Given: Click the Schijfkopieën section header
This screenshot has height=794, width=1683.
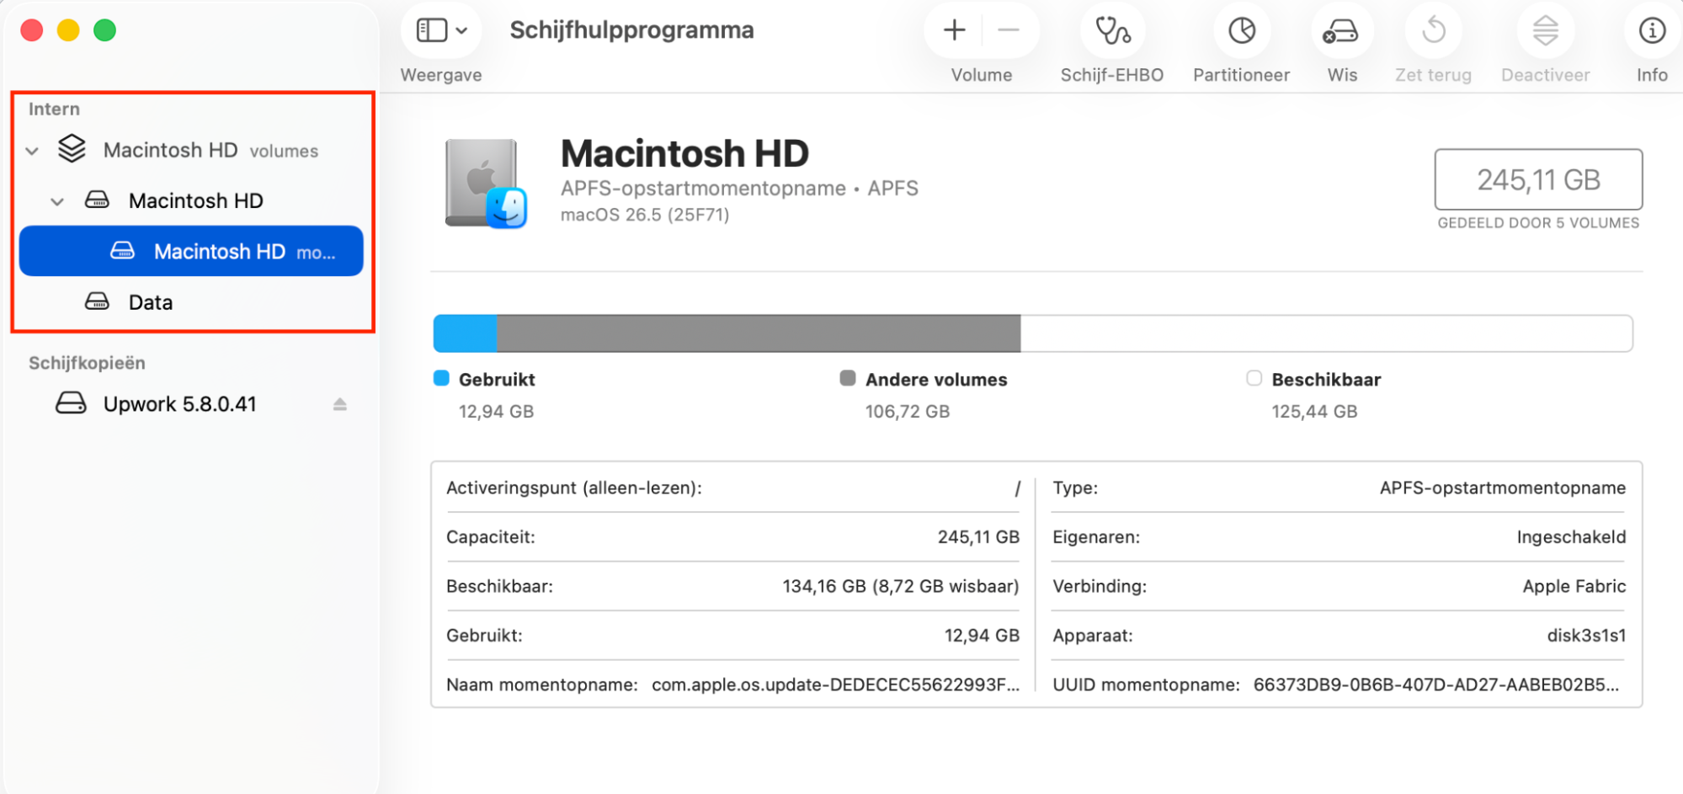Looking at the screenshot, I should coord(87,363).
